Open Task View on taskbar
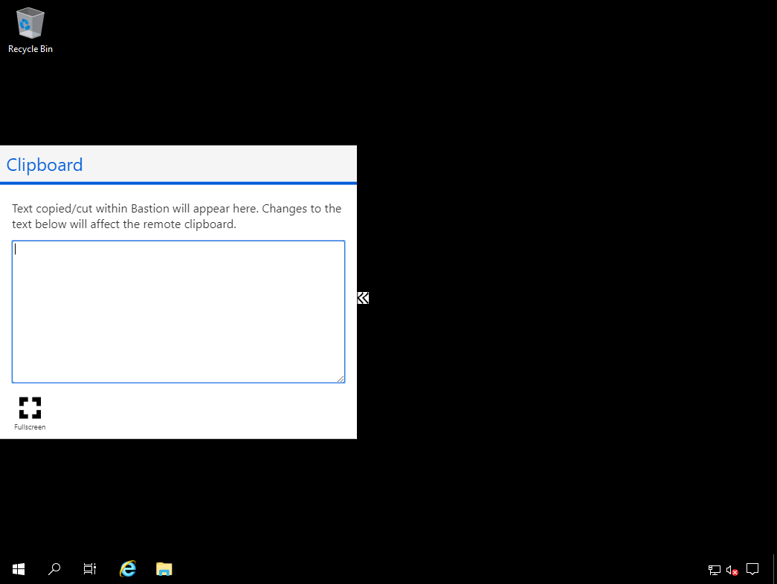This screenshot has width=777, height=584. point(90,569)
